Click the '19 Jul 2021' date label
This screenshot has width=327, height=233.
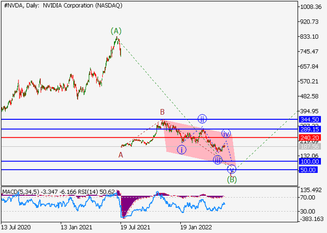click(135, 227)
